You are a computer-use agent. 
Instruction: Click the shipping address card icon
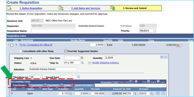click(x=90, y=63)
